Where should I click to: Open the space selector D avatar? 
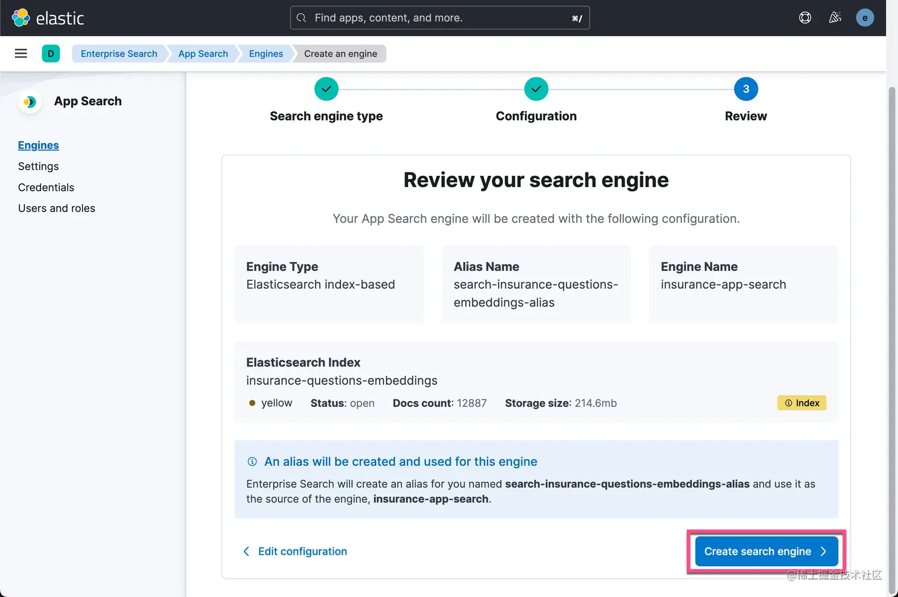click(x=50, y=53)
